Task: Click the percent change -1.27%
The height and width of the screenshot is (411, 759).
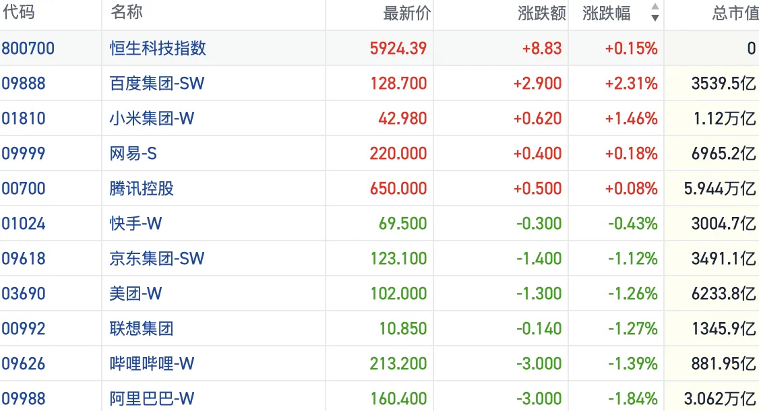Action: [x=633, y=329]
